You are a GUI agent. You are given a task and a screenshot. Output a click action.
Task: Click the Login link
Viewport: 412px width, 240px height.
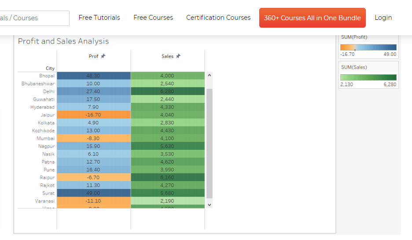[x=383, y=18]
